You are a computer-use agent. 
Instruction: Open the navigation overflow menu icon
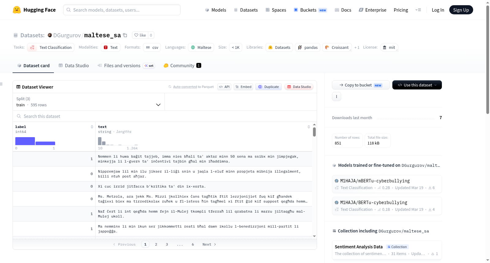tap(418, 10)
